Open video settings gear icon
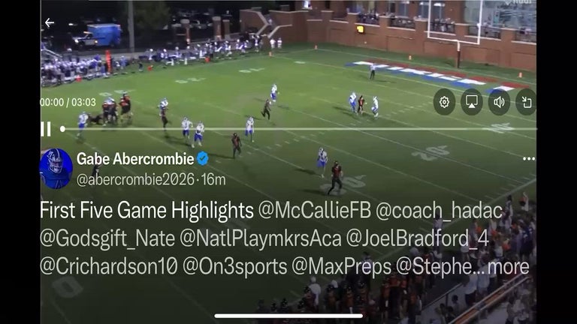577x324 pixels. (444, 102)
